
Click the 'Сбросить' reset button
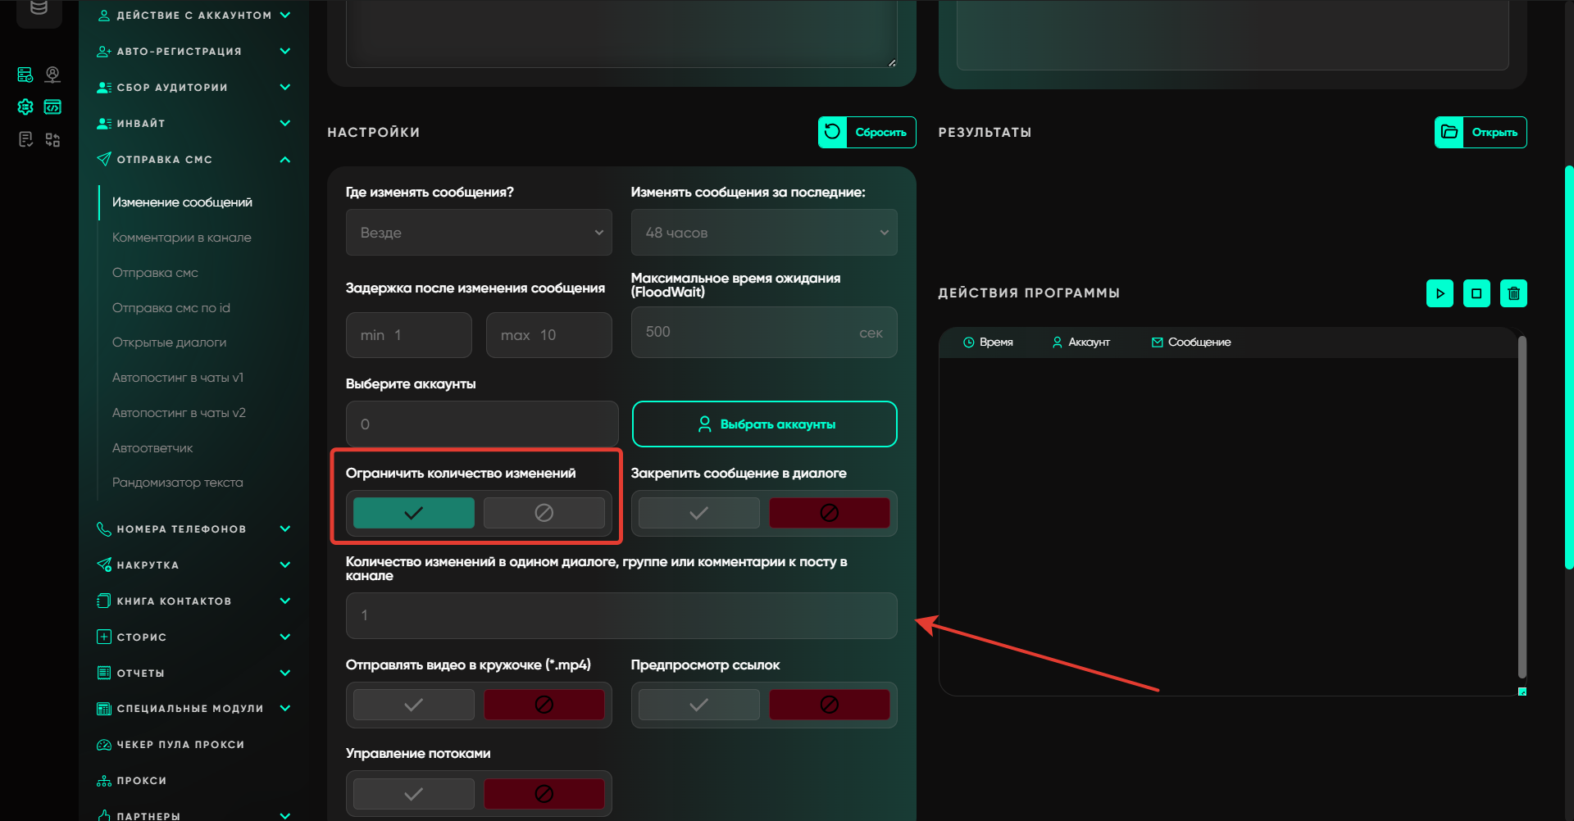point(867,132)
